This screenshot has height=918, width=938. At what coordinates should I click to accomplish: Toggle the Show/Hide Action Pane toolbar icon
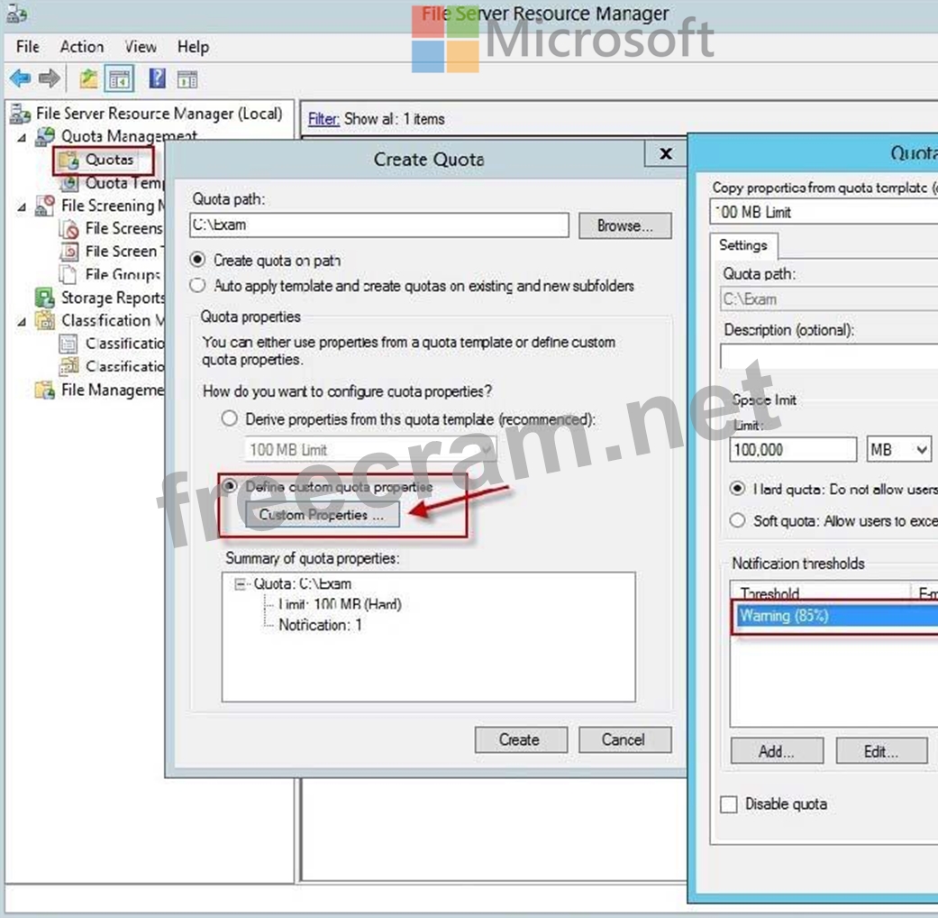pyautogui.click(x=187, y=79)
